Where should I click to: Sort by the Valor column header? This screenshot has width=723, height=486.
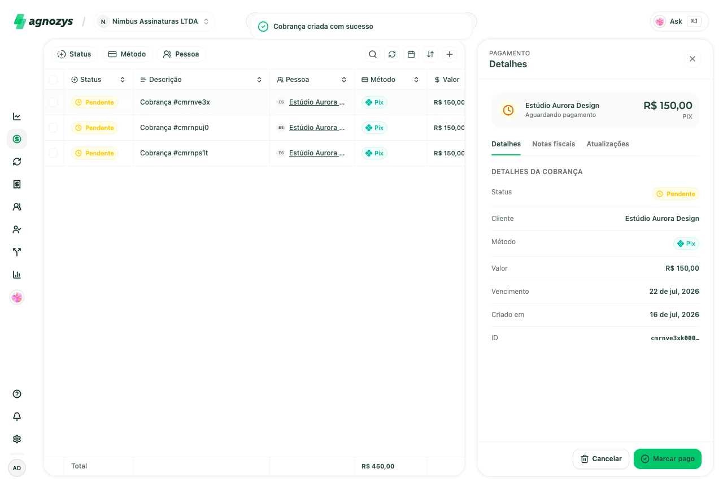446,80
